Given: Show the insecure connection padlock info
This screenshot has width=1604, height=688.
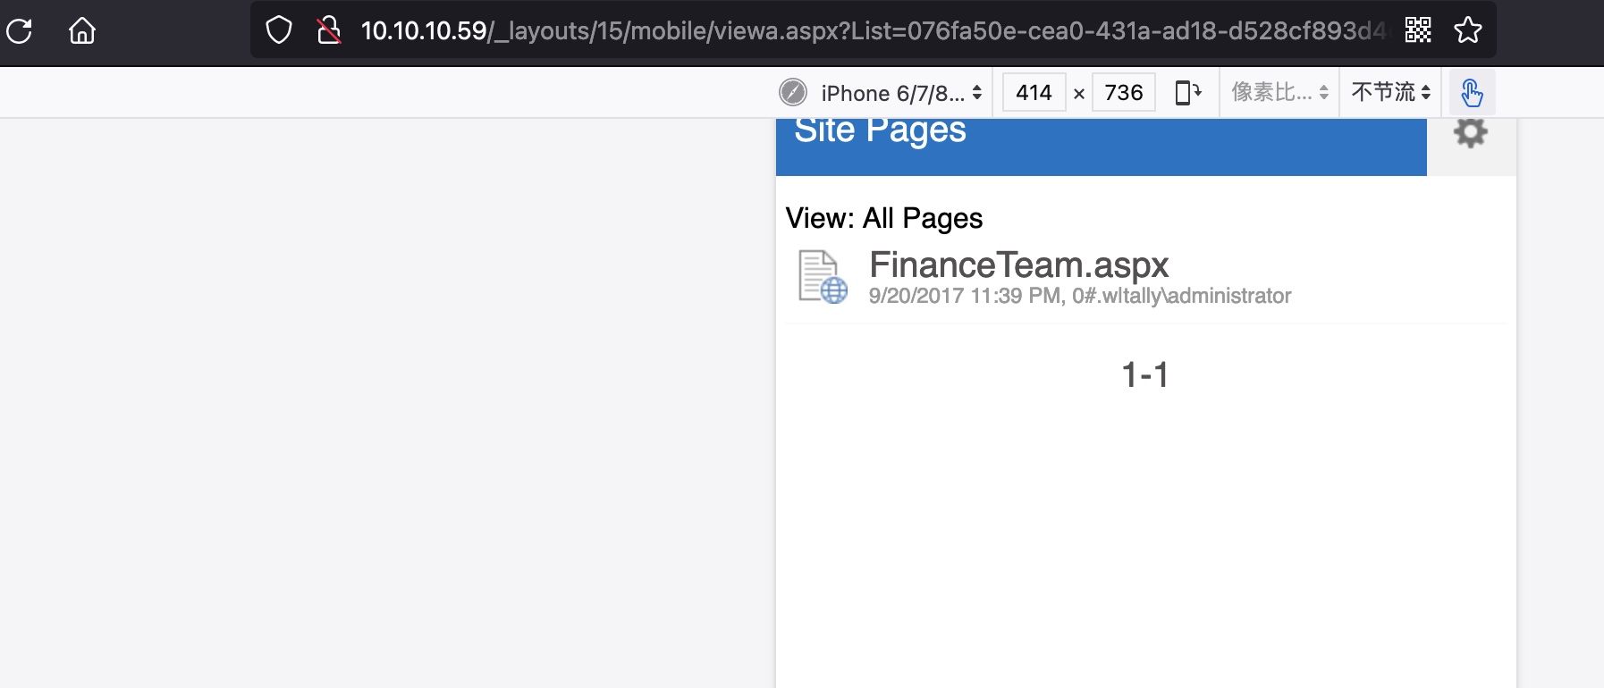Looking at the screenshot, I should (329, 30).
